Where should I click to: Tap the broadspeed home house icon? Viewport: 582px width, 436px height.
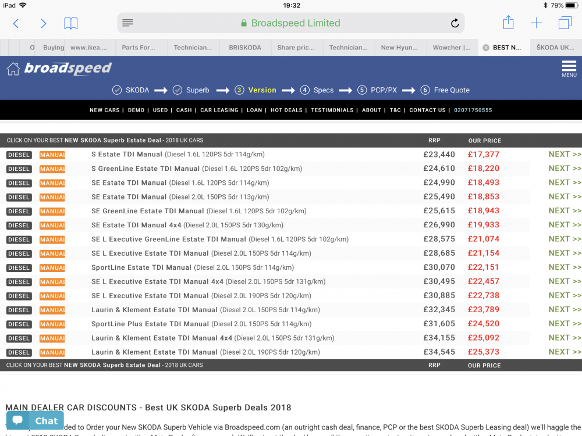pos(13,69)
